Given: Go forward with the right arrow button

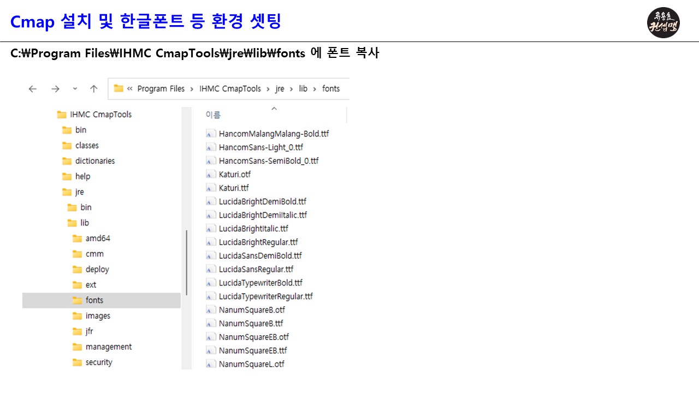Looking at the screenshot, I should [55, 89].
